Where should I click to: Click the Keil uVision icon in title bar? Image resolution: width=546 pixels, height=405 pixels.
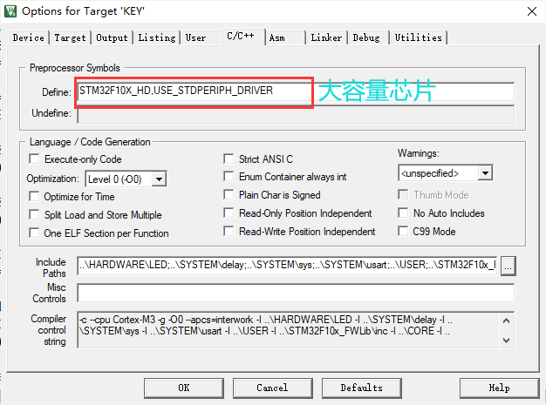(x=10, y=11)
